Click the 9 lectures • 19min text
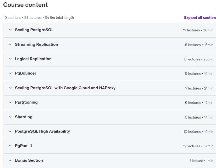 click(x=199, y=74)
